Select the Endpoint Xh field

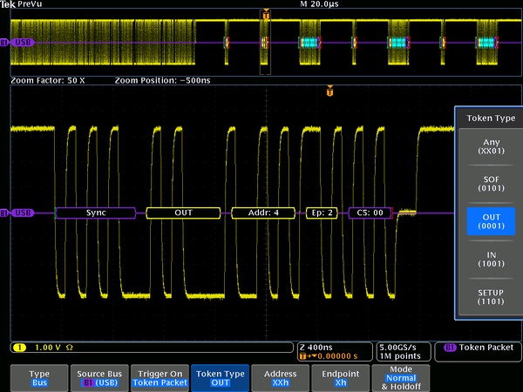(x=342, y=377)
